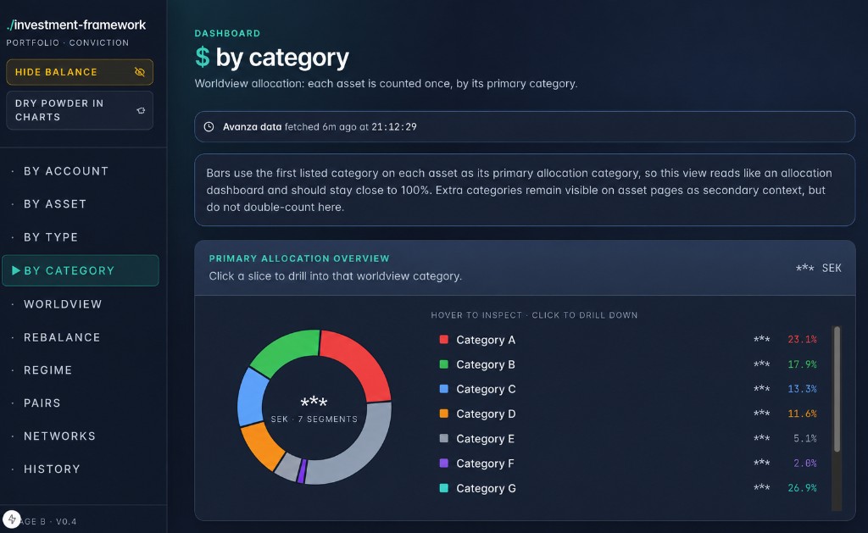Viewport: 868px width, 533px height.
Task: Open the History page
Action: pyautogui.click(x=52, y=469)
